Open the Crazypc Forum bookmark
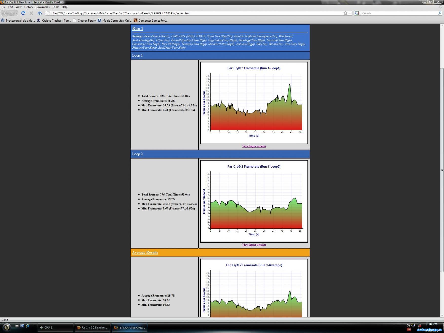 pyautogui.click(x=85, y=21)
